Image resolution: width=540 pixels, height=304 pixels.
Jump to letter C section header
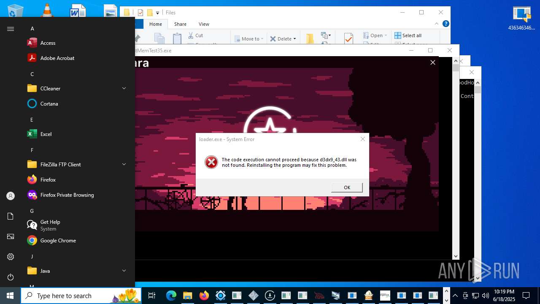pyautogui.click(x=32, y=74)
